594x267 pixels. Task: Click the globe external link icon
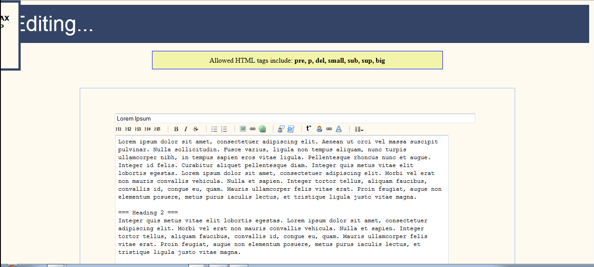(x=262, y=128)
